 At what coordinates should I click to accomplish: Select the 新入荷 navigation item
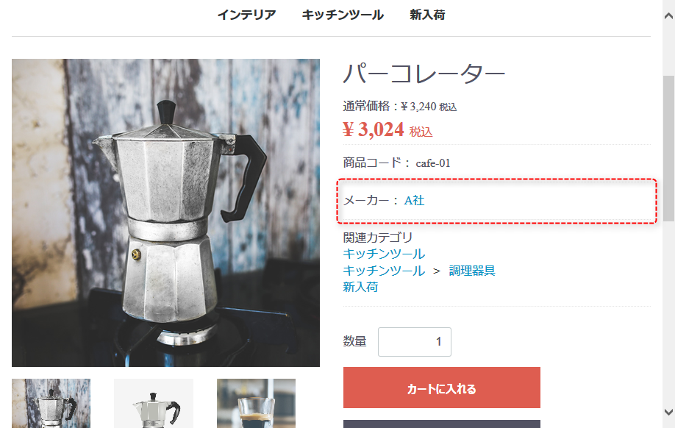[427, 15]
